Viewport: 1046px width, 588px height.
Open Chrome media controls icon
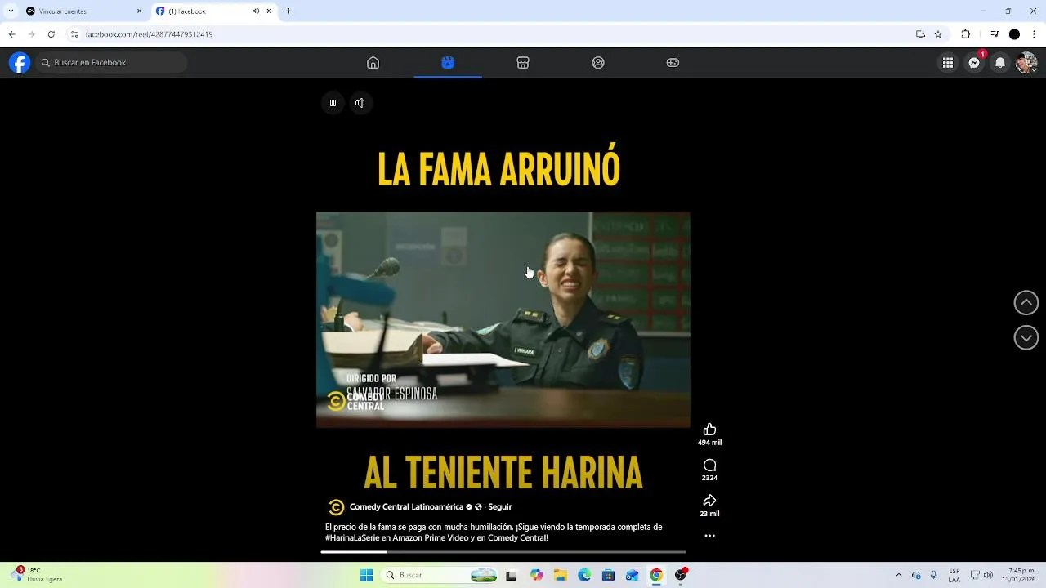995,34
